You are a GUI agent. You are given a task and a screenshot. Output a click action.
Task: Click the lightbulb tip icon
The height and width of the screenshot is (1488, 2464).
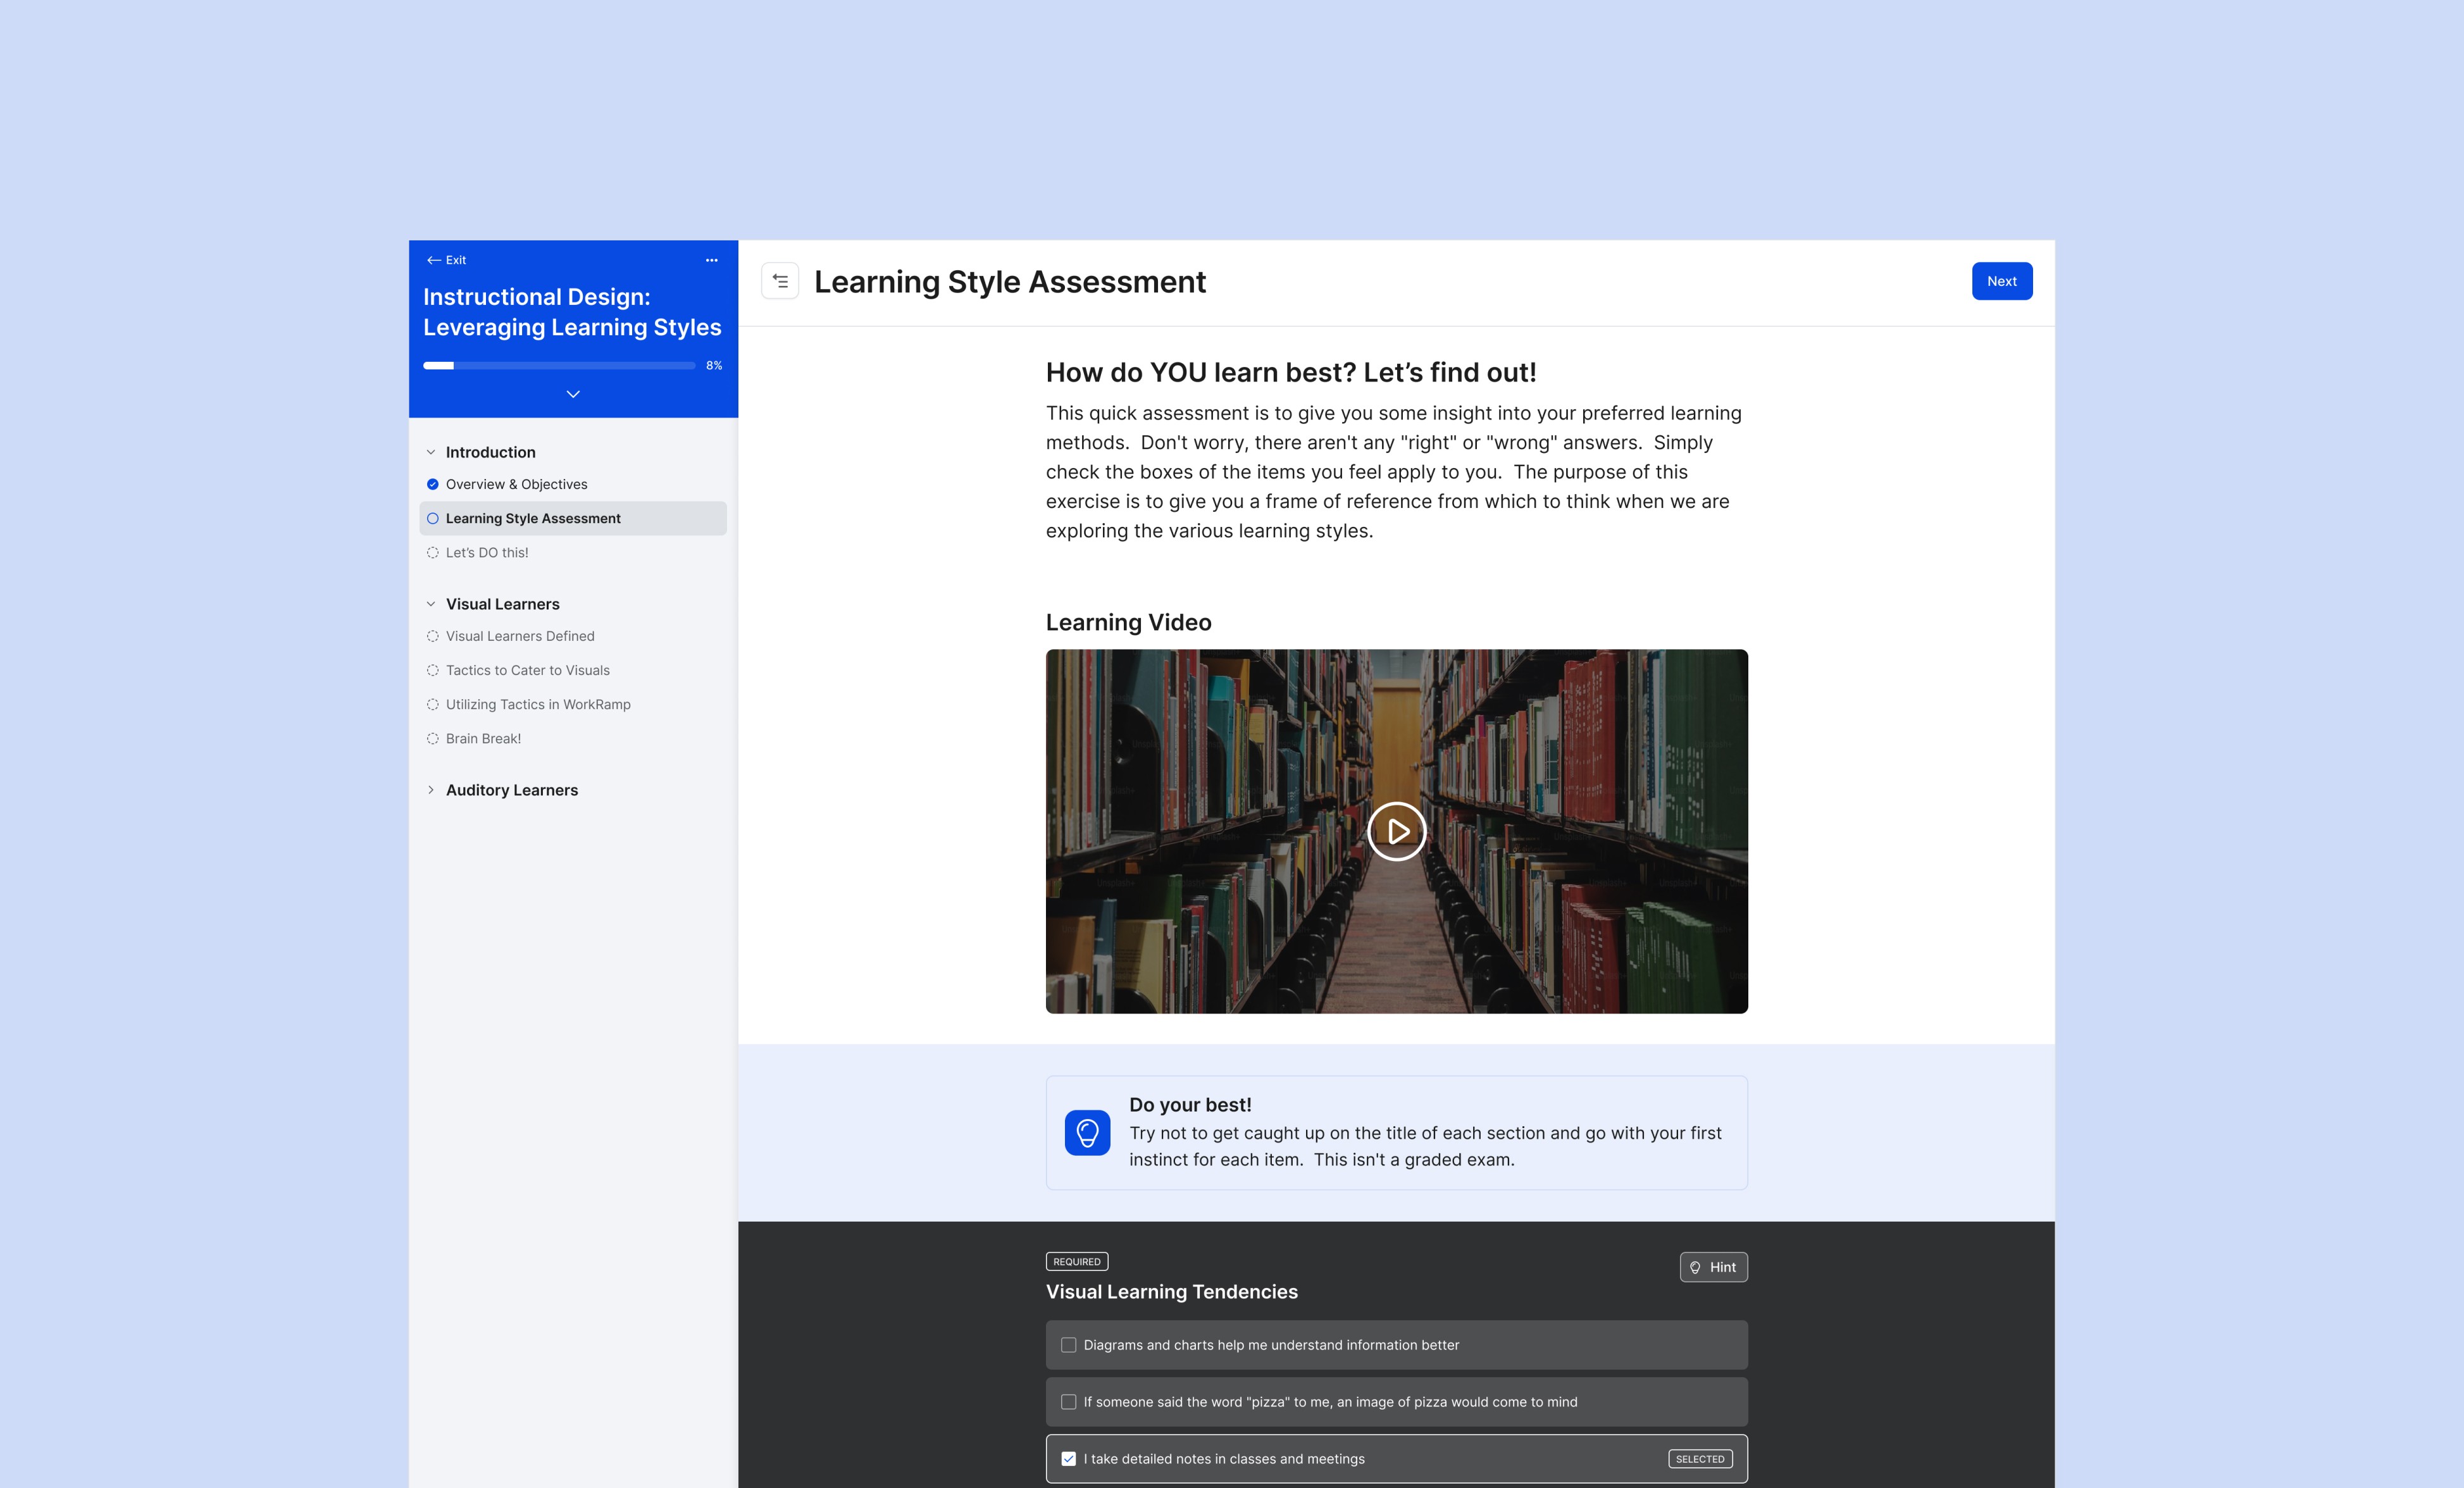(1087, 1133)
